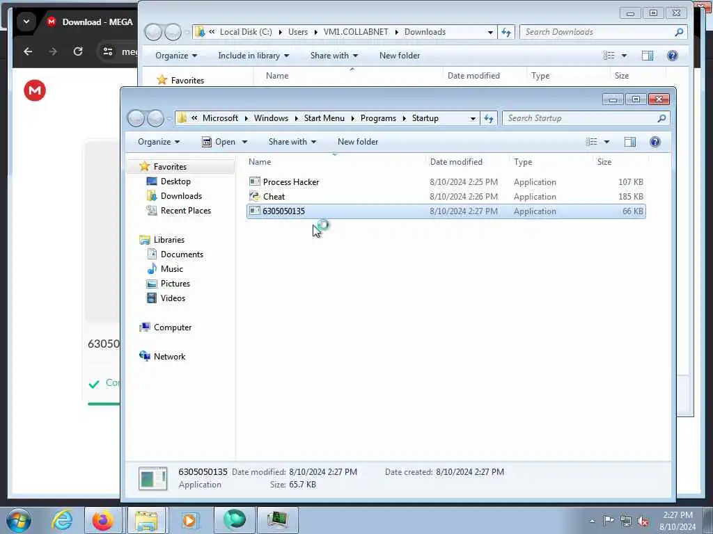Open the Pictures library
This screenshot has width=713, height=534.
pos(175,284)
